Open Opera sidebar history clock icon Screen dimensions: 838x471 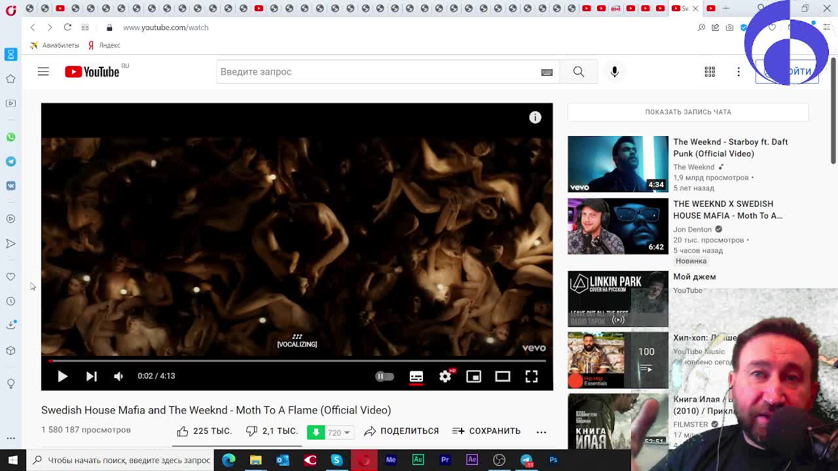(x=10, y=301)
